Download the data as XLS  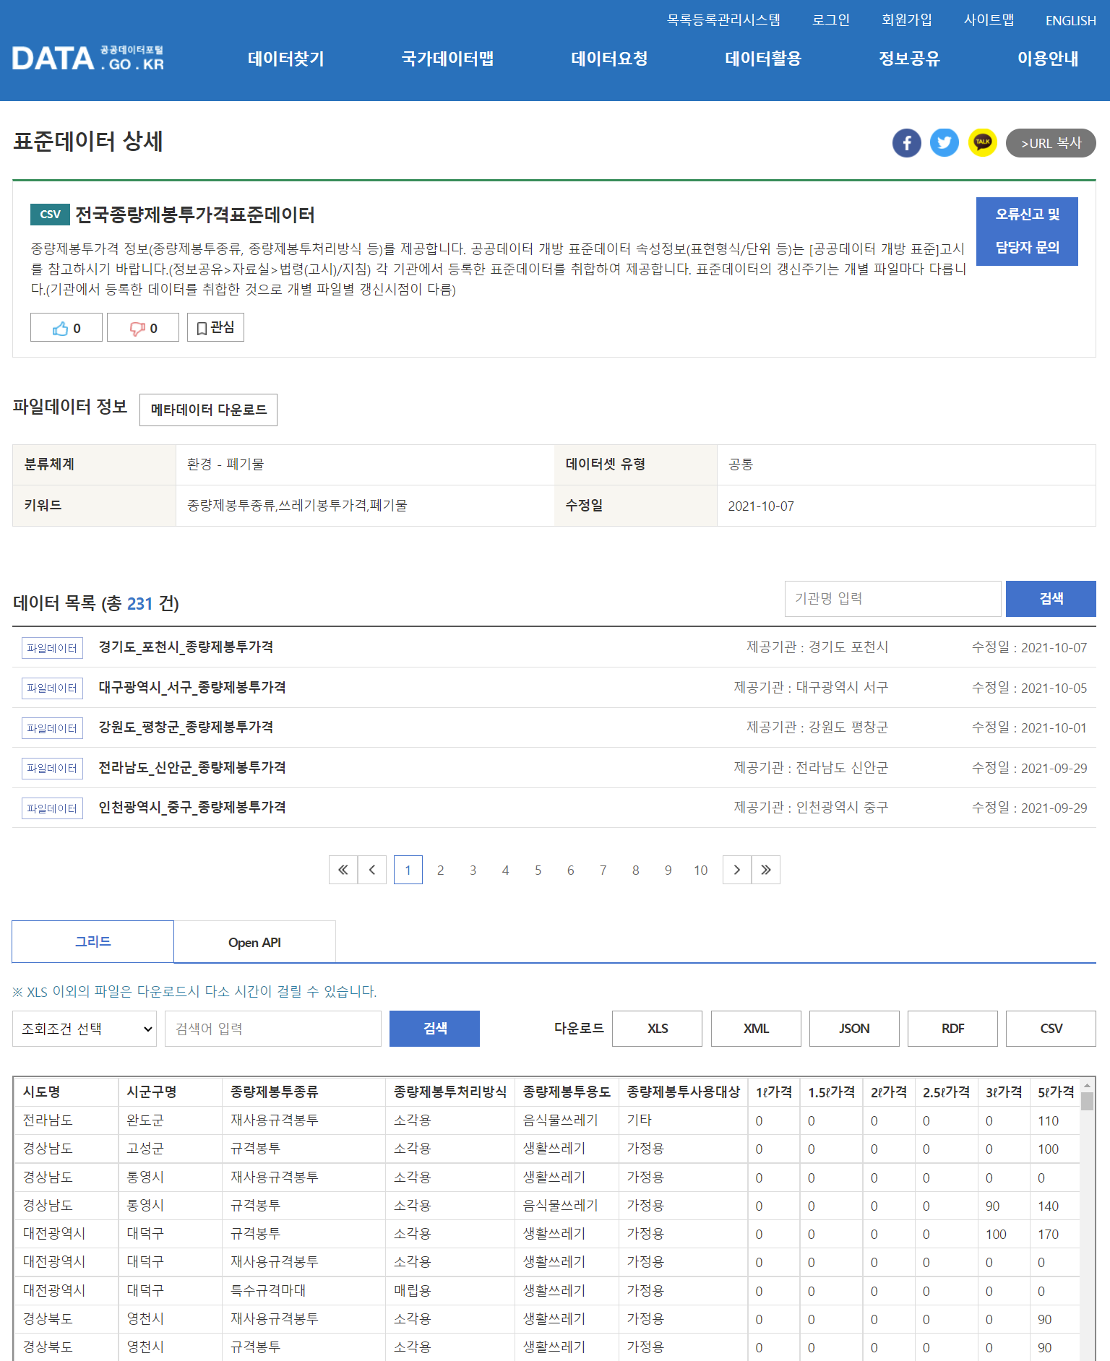pyautogui.click(x=657, y=1029)
